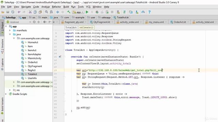This screenshot has width=218, height=122.
Task: Open UserInfo in the project tree
Action: coord(32,78)
